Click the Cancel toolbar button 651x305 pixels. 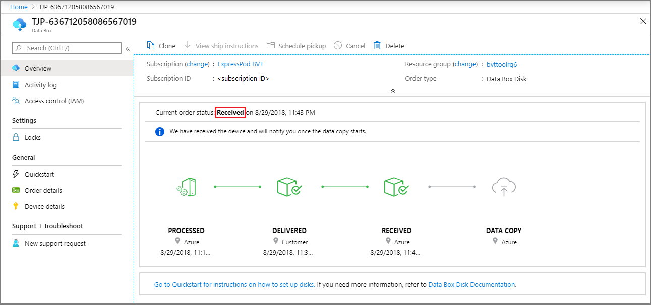tap(349, 46)
